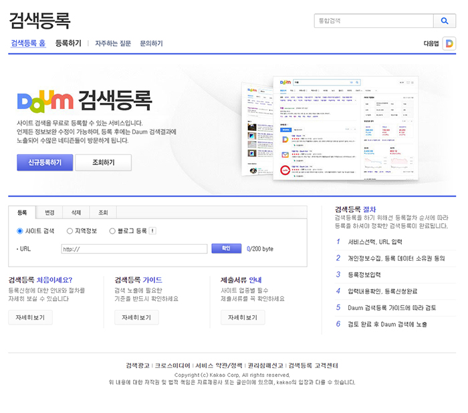Open the 크로스미디어 footer link

(172, 366)
